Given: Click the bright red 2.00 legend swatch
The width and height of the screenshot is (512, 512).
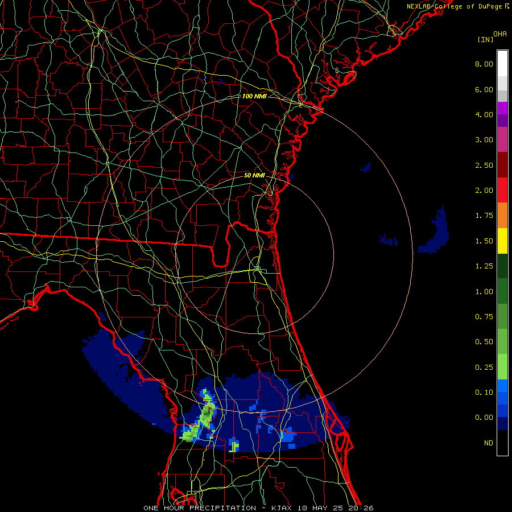Looking at the screenshot, I should pyautogui.click(x=502, y=190).
